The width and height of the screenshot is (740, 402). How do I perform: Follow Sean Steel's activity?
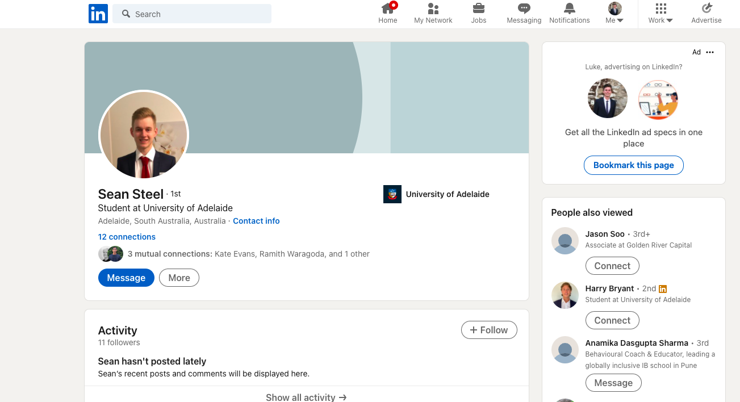tap(489, 330)
